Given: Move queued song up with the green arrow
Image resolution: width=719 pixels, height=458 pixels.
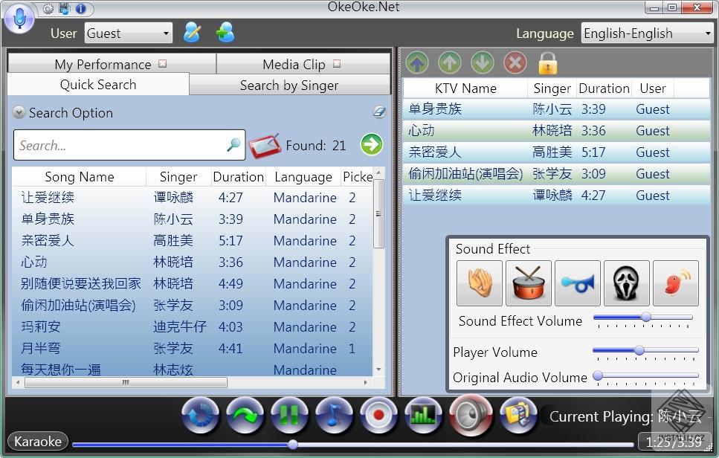Looking at the screenshot, I should click(x=450, y=62).
